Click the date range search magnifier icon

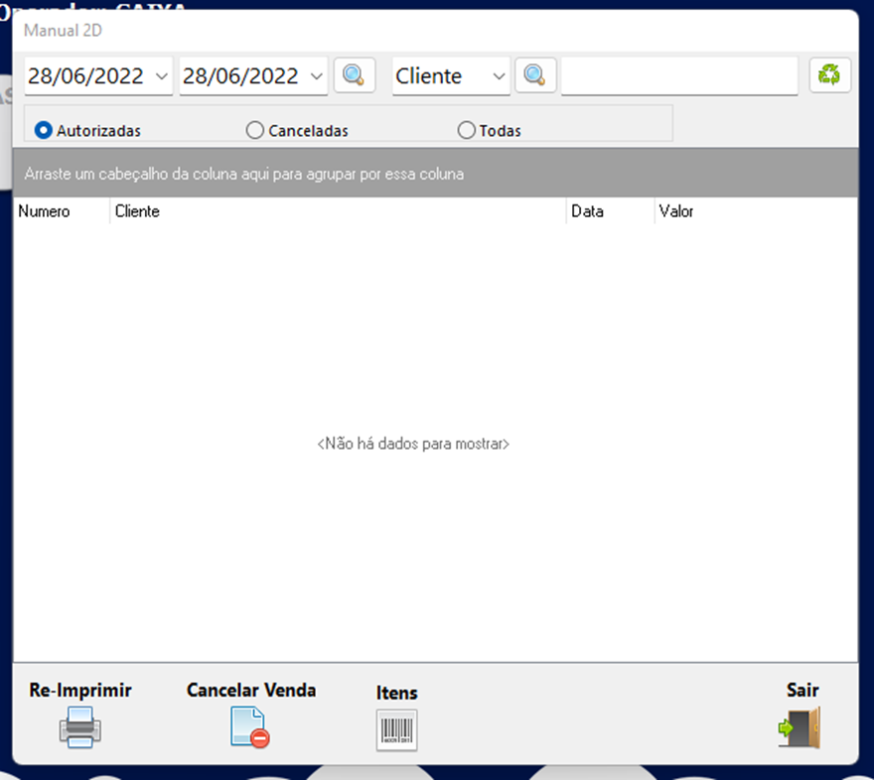tap(354, 75)
